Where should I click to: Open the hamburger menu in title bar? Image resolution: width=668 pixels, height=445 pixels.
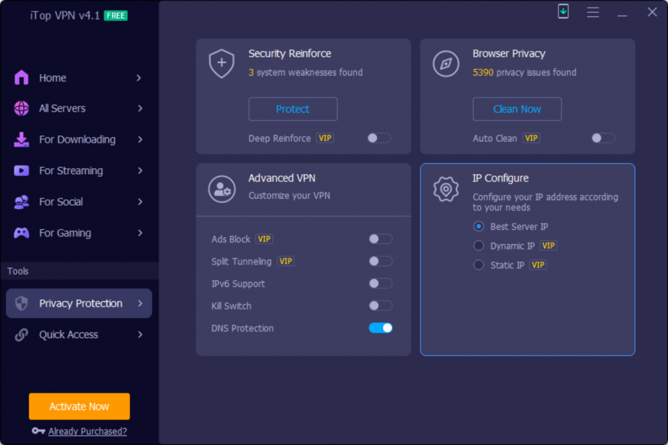pyautogui.click(x=592, y=12)
